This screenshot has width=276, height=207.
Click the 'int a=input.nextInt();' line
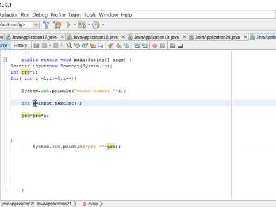(52, 103)
